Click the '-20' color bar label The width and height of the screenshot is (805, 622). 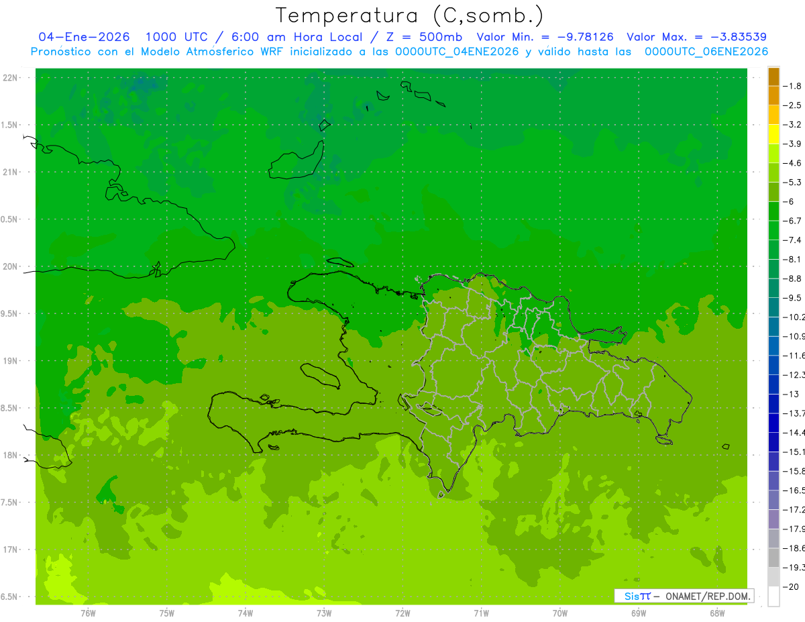(792, 587)
